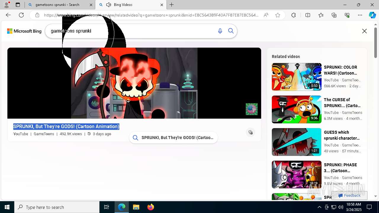
Task: Show hidden system tray icons
Action: 319,207
